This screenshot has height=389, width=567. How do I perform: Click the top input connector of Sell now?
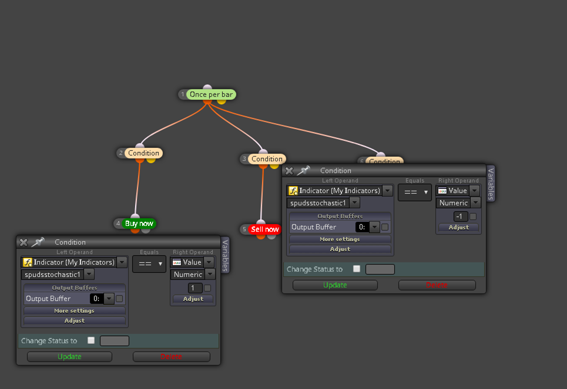(261, 222)
